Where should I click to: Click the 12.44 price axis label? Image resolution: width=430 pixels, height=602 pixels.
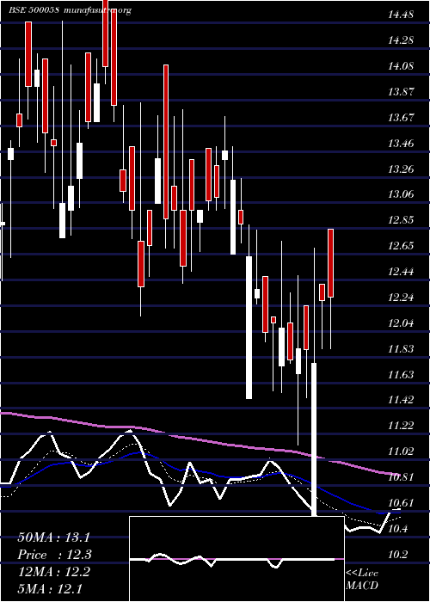tap(401, 272)
